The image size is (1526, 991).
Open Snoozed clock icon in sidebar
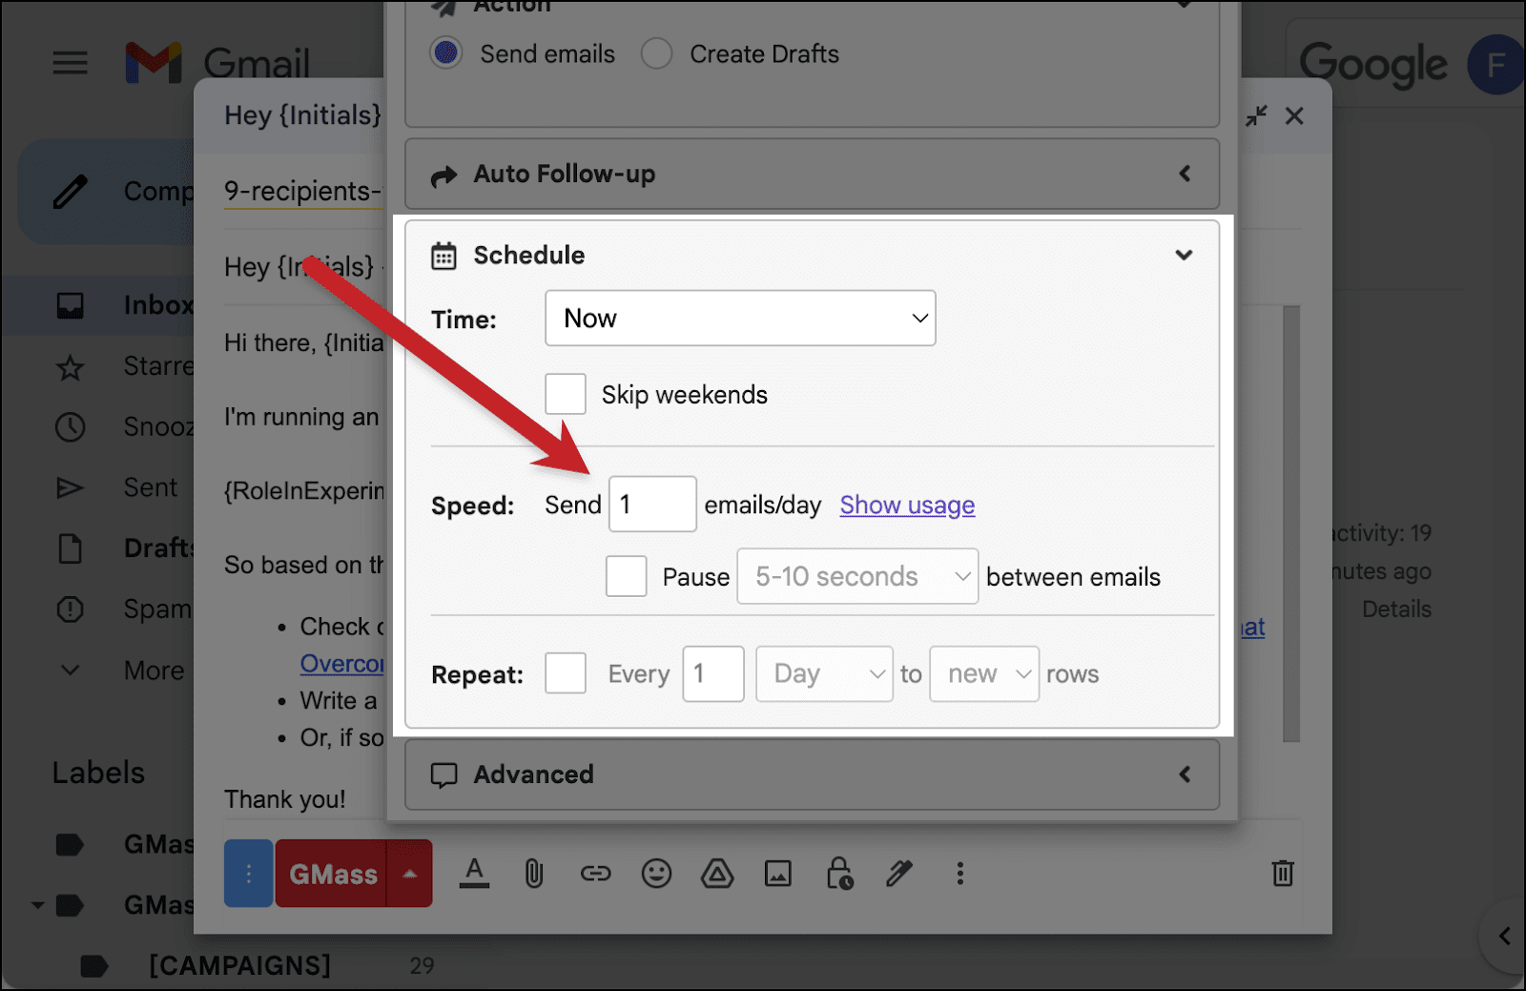pyautogui.click(x=70, y=426)
